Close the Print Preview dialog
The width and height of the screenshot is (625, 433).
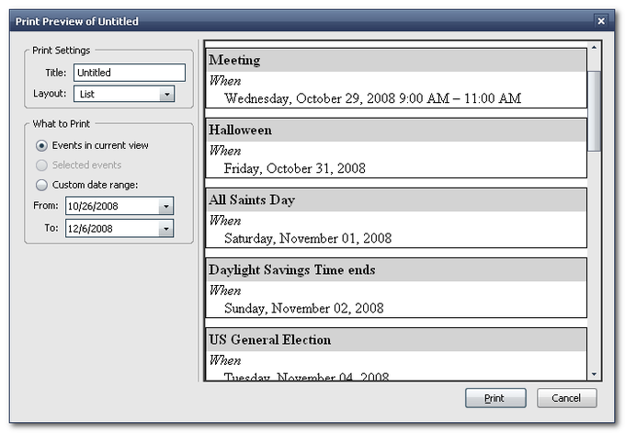coord(600,19)
